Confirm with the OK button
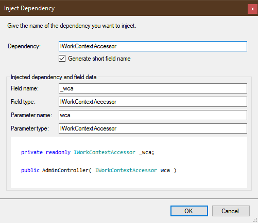The height and width of the screenshot is (223, 258). [x=189, y=211]
